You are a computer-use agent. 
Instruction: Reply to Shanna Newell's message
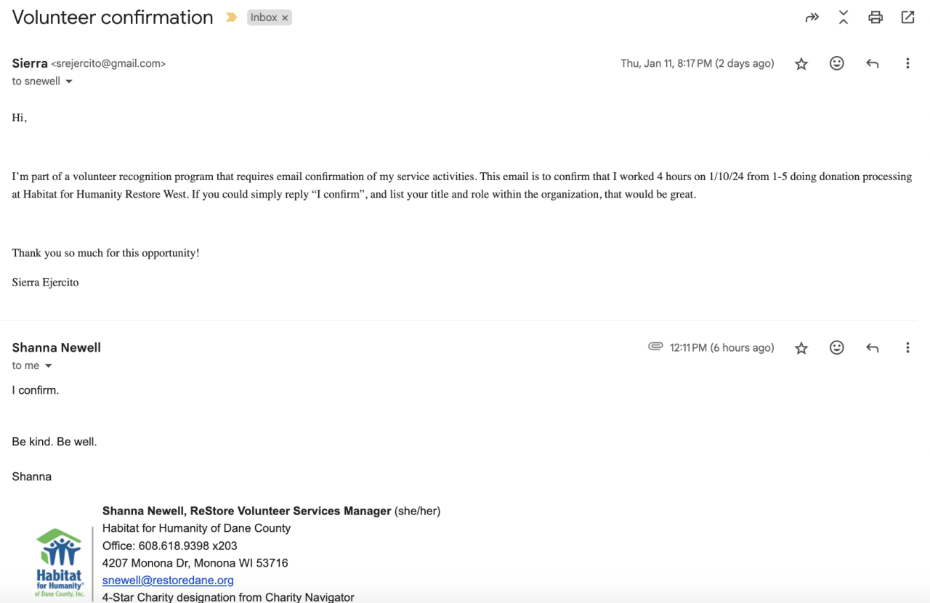point(873,348)
